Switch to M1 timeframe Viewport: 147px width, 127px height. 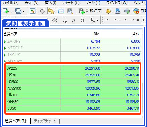(108, 20)
